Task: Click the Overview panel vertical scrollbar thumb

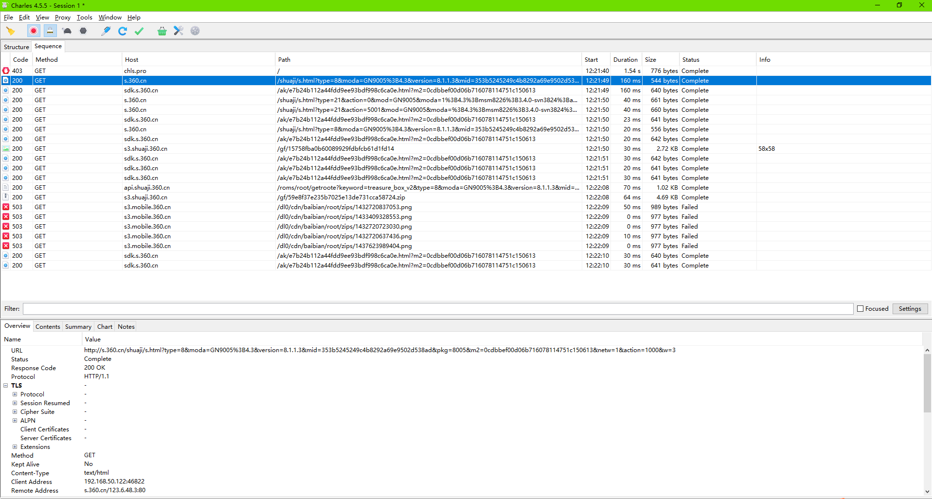Action: 927,383
